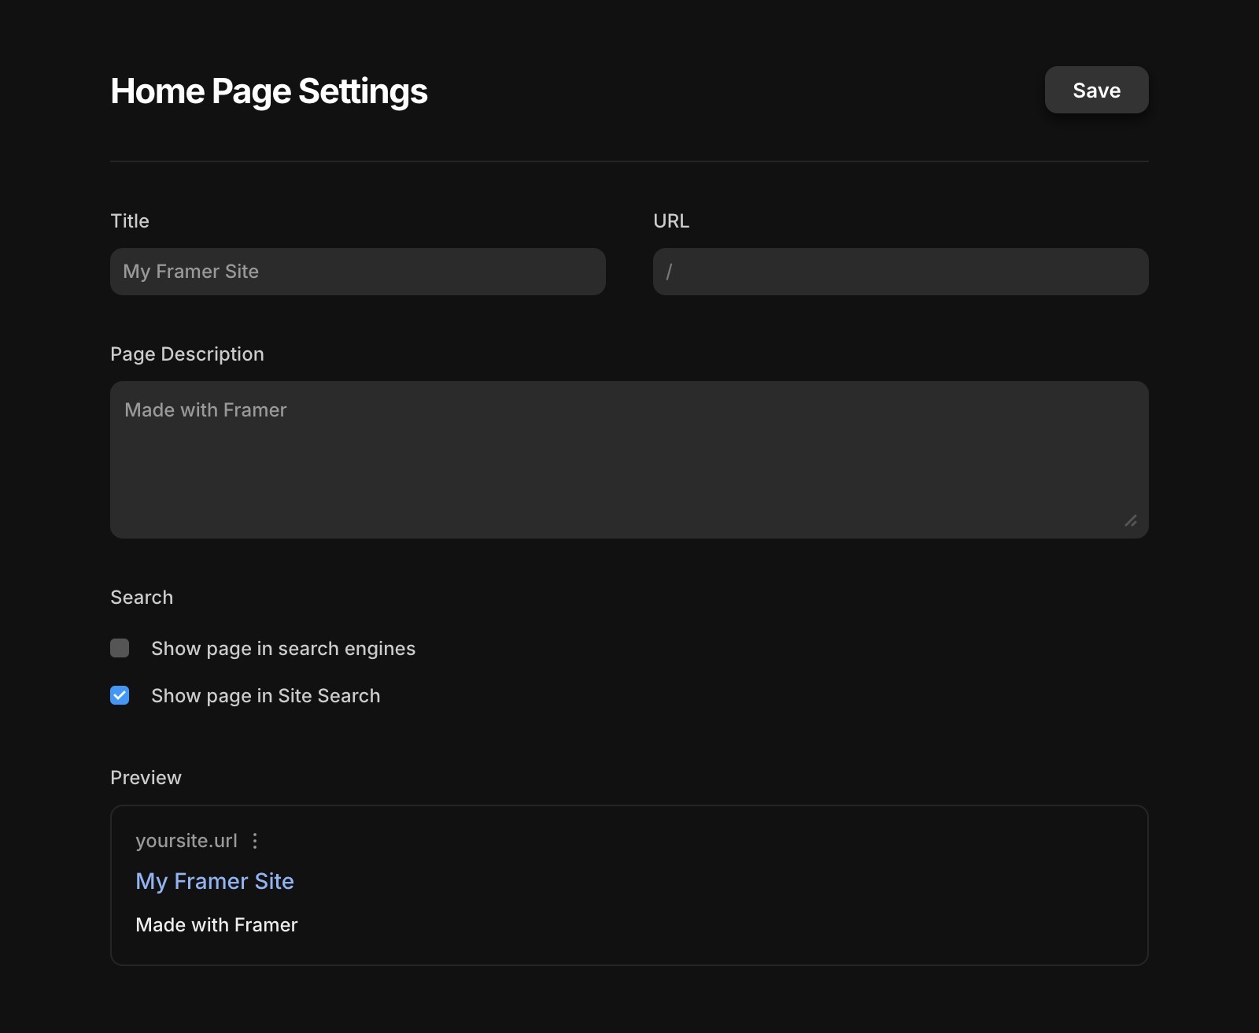
Task: Click the Title input field
Action: click(x=357, y=272)
